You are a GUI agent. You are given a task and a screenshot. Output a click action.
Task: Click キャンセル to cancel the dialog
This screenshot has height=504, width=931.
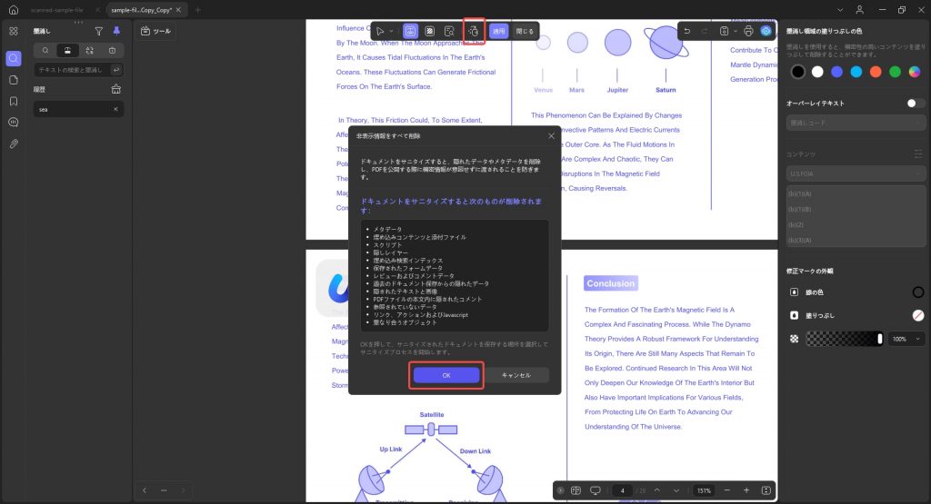tap(516, 375)
